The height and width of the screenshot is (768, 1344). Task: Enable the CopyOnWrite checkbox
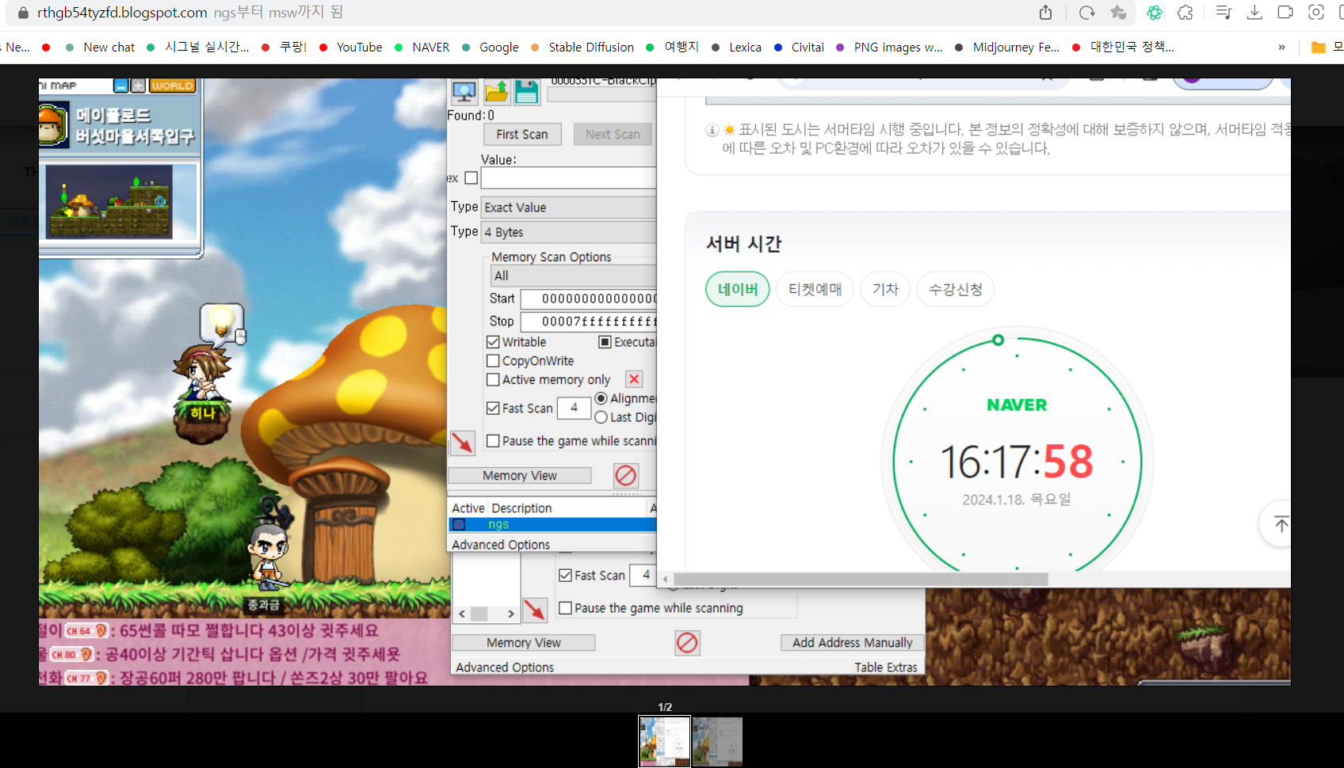pos(493,361)
